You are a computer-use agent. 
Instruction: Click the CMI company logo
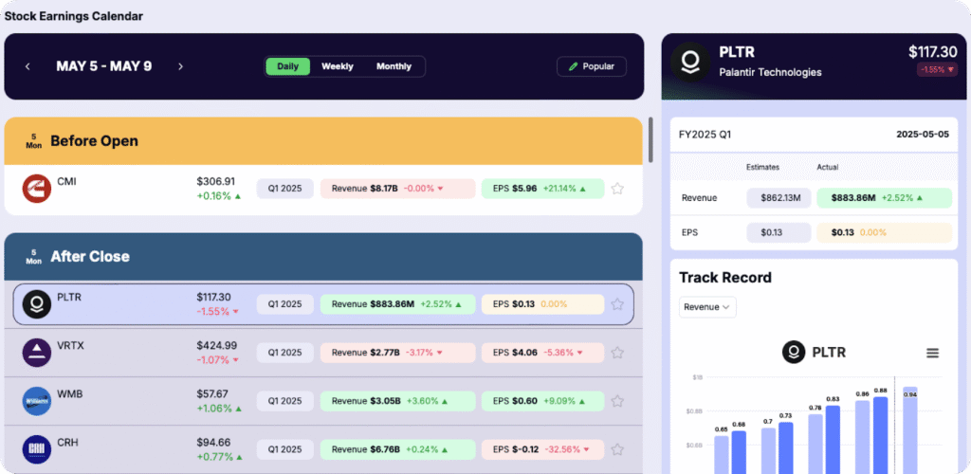[37, 189]
